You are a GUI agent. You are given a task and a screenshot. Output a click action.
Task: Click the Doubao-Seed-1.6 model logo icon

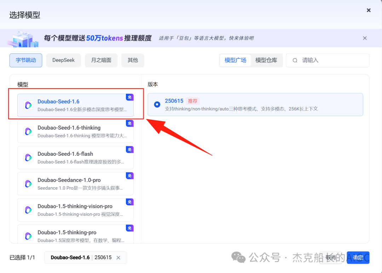[x=28, y=105]
